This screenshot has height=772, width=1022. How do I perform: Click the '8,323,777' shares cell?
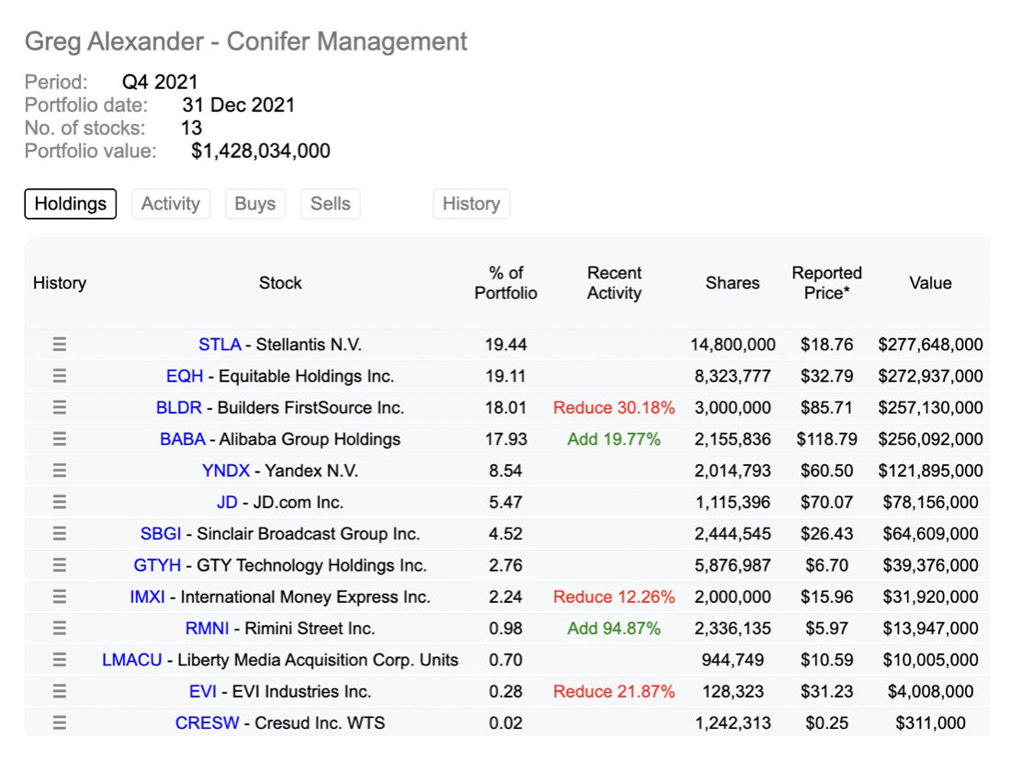coord(732,376)
